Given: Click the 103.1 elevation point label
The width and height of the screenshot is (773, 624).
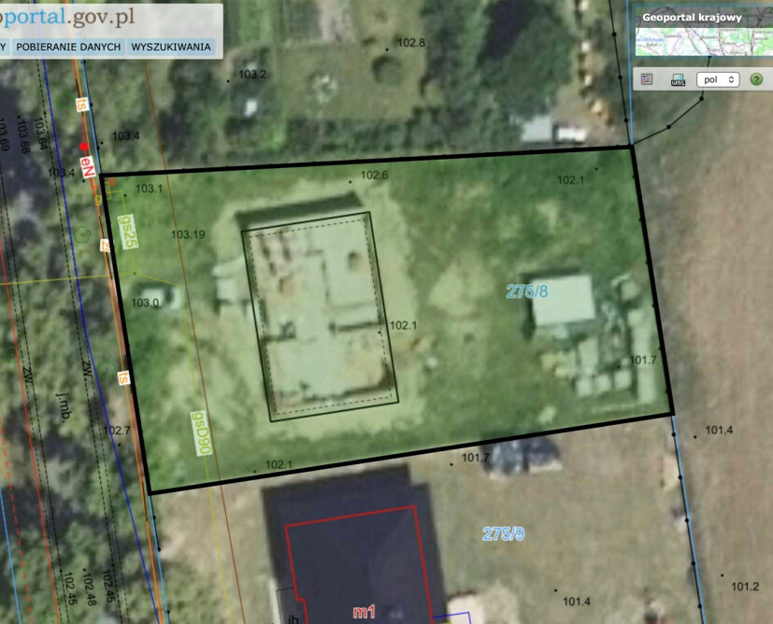Looking at the screenshot, I should (x=149, y=188).
